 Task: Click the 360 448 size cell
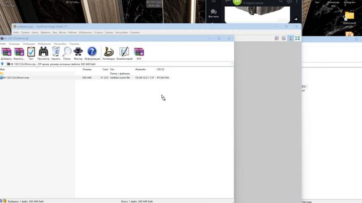click(87, 78)
